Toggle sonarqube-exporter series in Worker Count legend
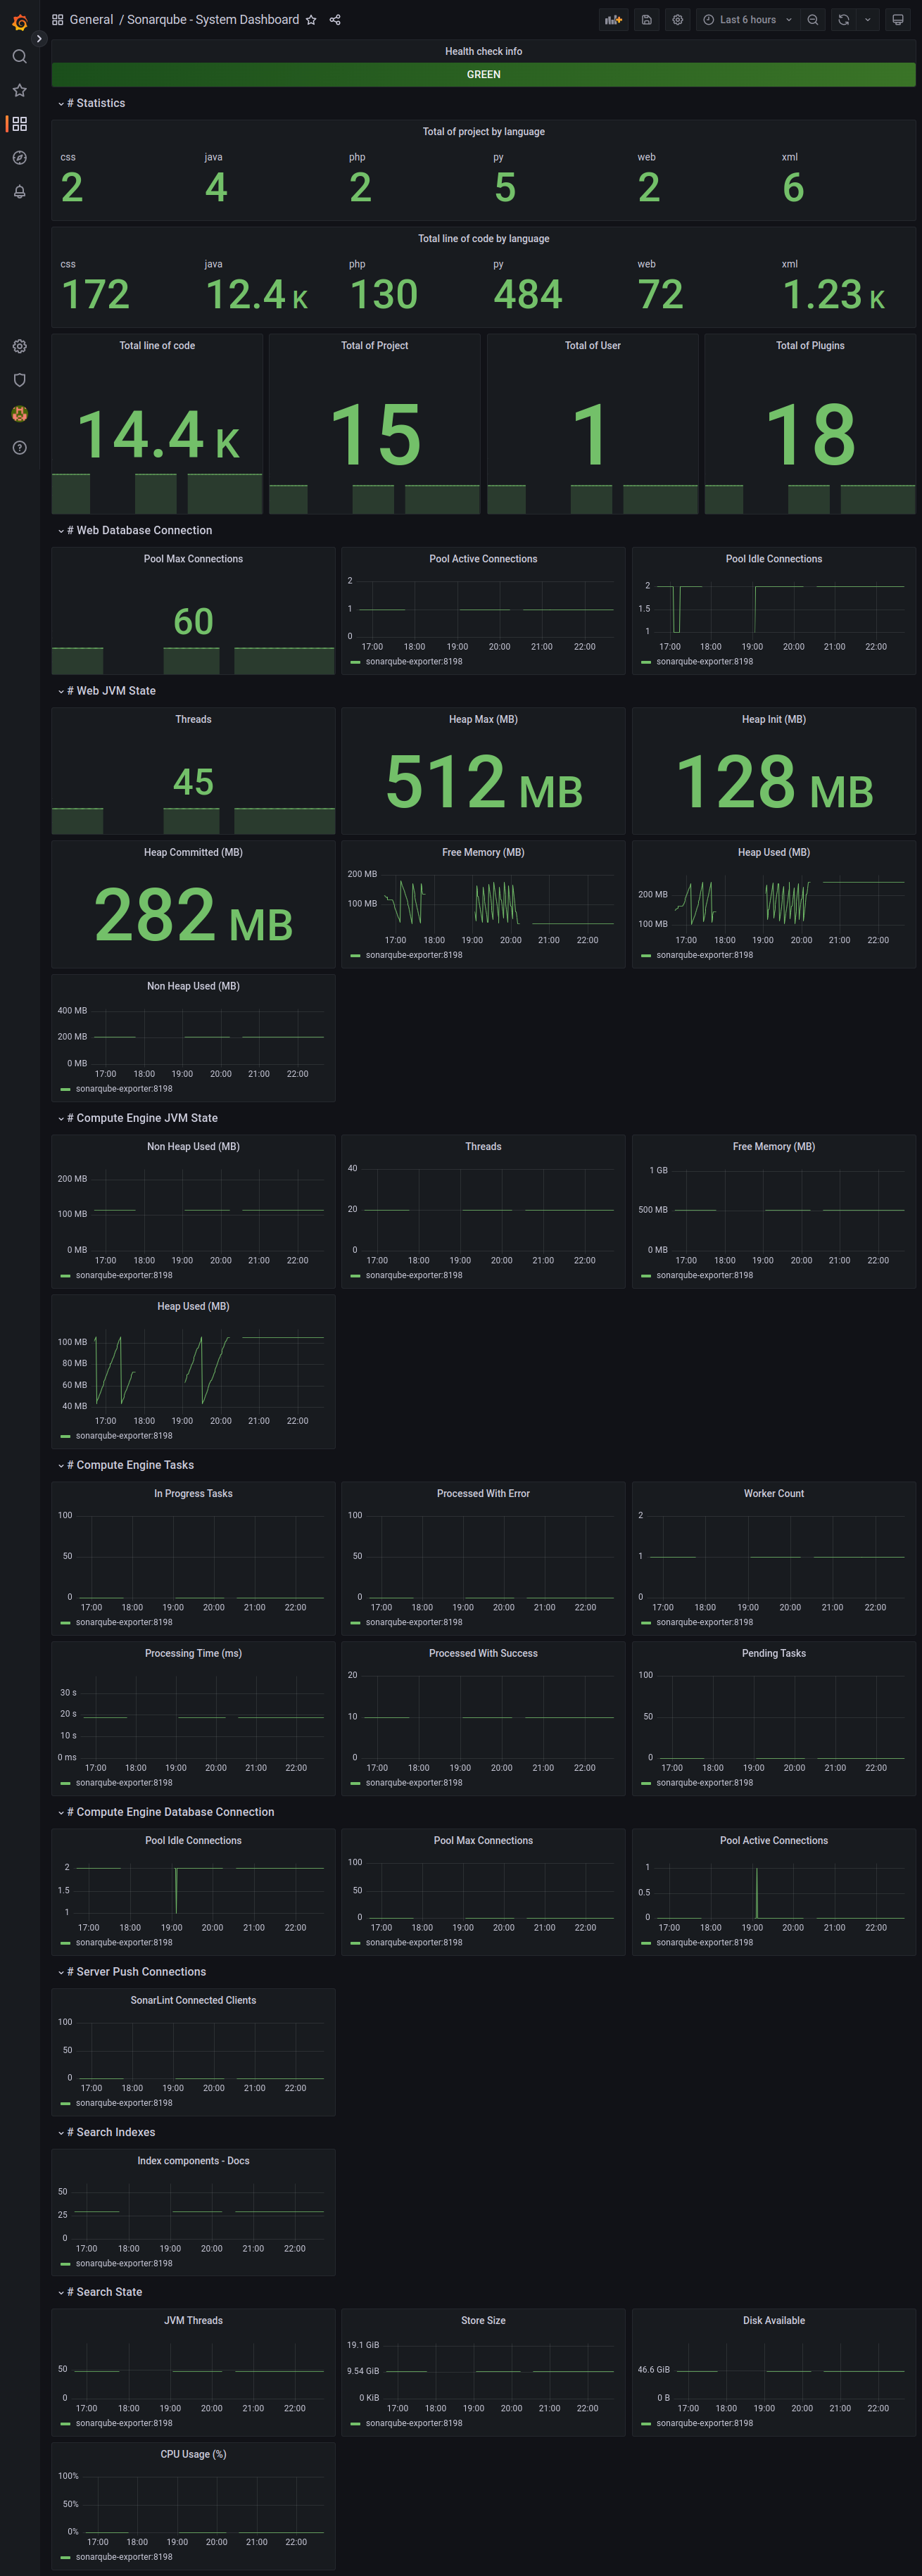The height and width of the screenshot is (2576, 922). [x=705, y=1622]
